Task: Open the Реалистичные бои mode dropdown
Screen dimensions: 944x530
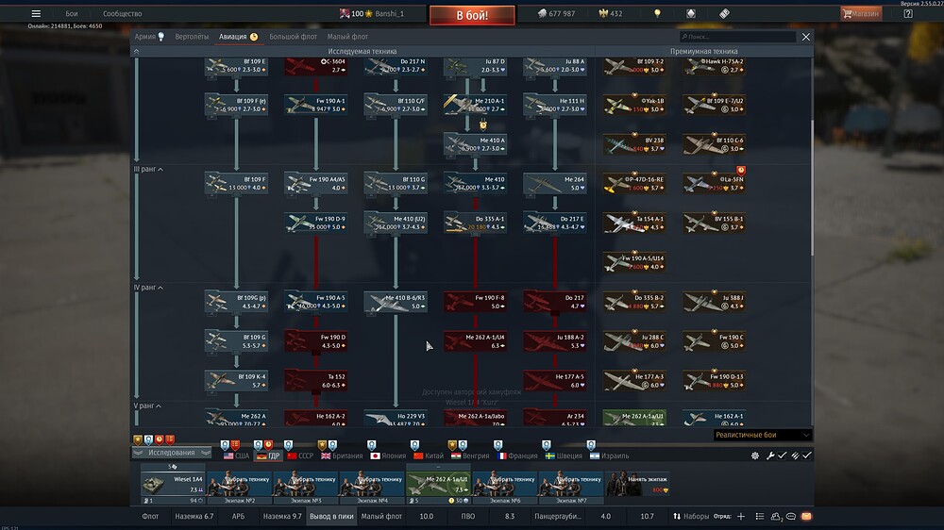Action: (762, 435)
